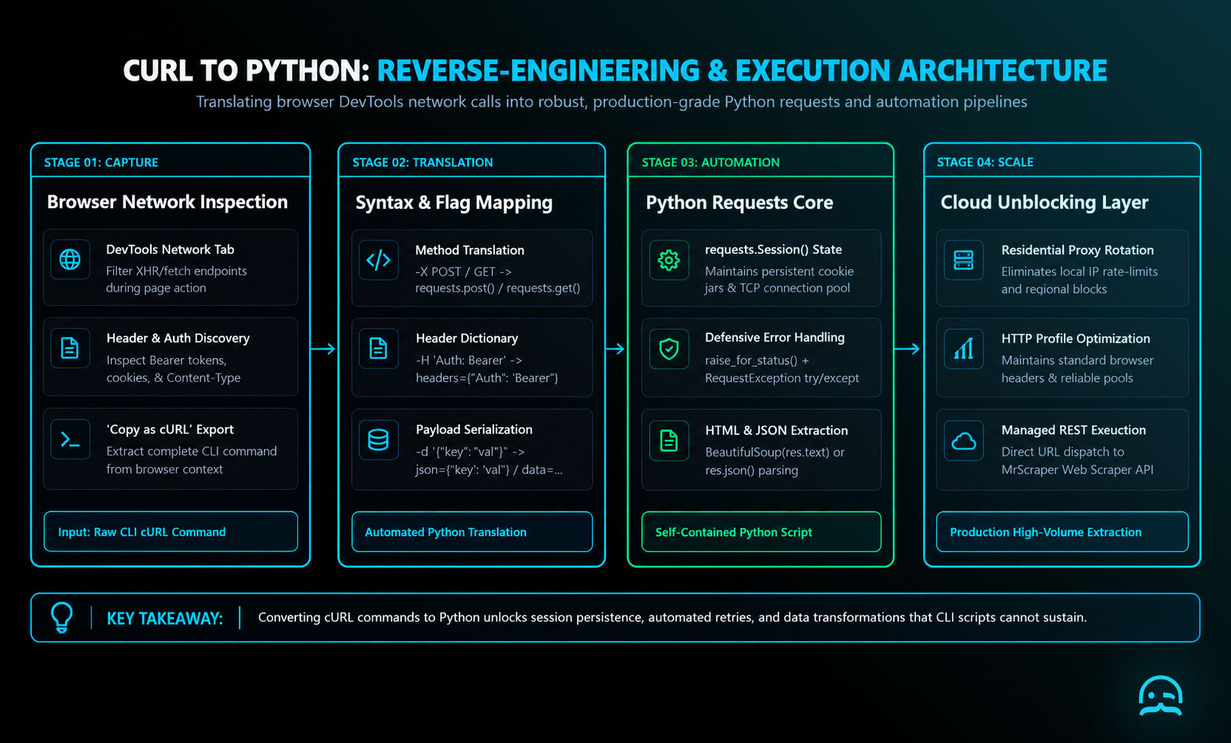Click the 'Translating browser DevTools network calls' subtitle

611,102
